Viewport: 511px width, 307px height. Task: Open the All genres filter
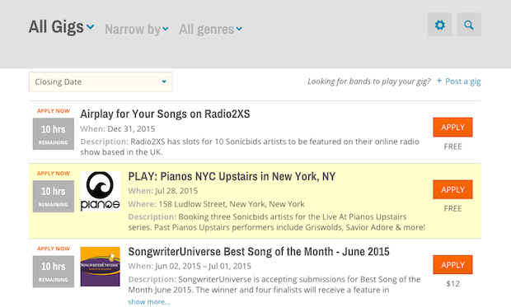pos(210,29)
